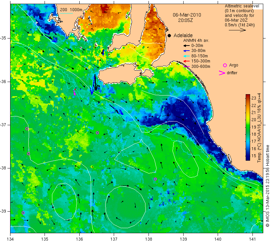Viewport: 270px width, 243px height.
Task: Click the Altimetric sealevel title text
Action: click(242, 6)
